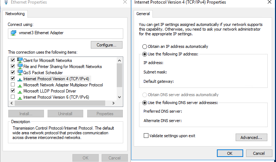Click the items list scroll-up arrow

click(119, 60)
